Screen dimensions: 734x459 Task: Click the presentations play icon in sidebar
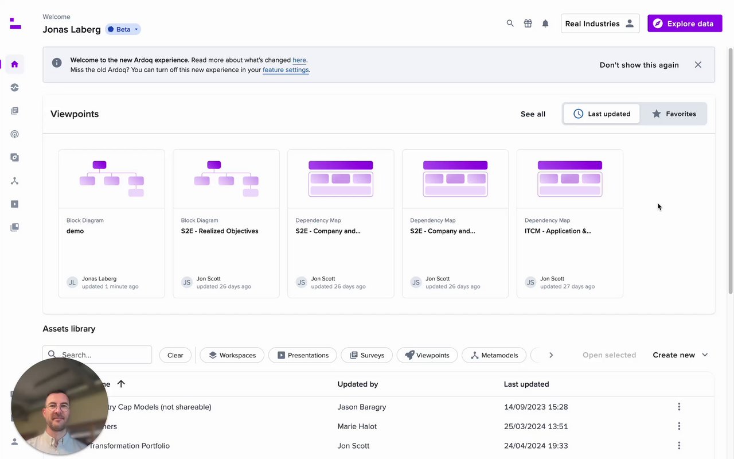(15, 204)
